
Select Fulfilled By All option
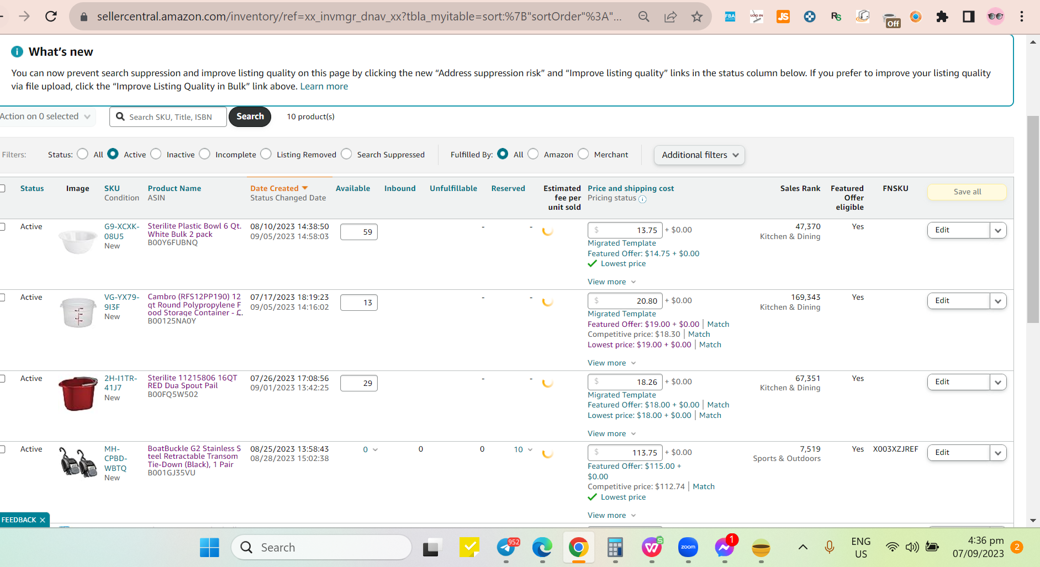[x=503, y=154]
